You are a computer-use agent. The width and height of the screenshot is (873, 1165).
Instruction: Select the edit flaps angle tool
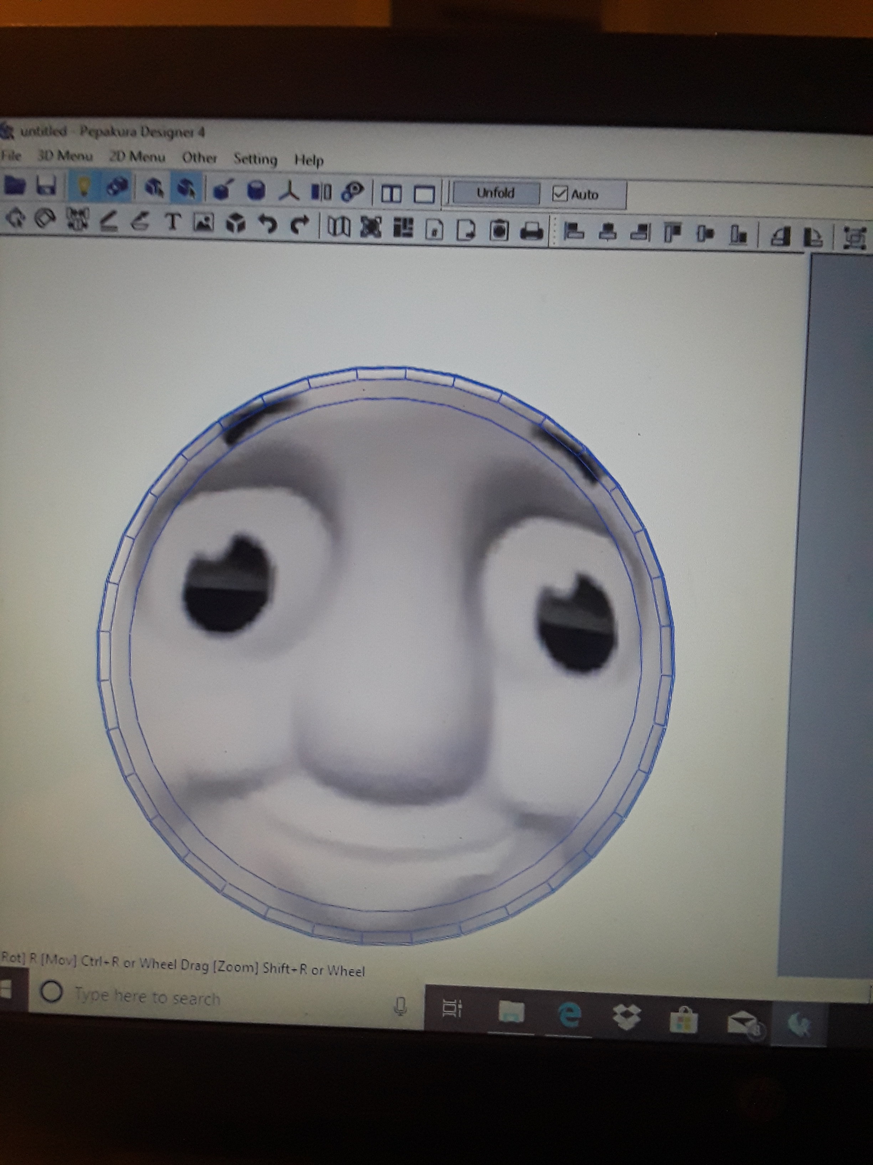[x=109, y=221]
